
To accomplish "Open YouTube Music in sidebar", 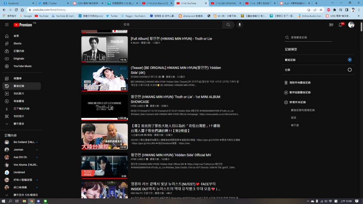I will click(x=22, y=66).
